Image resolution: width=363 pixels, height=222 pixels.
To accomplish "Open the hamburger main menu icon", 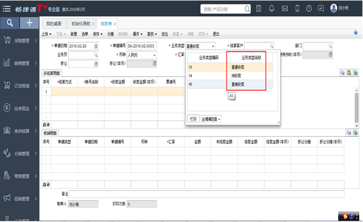I will point(6,9).
